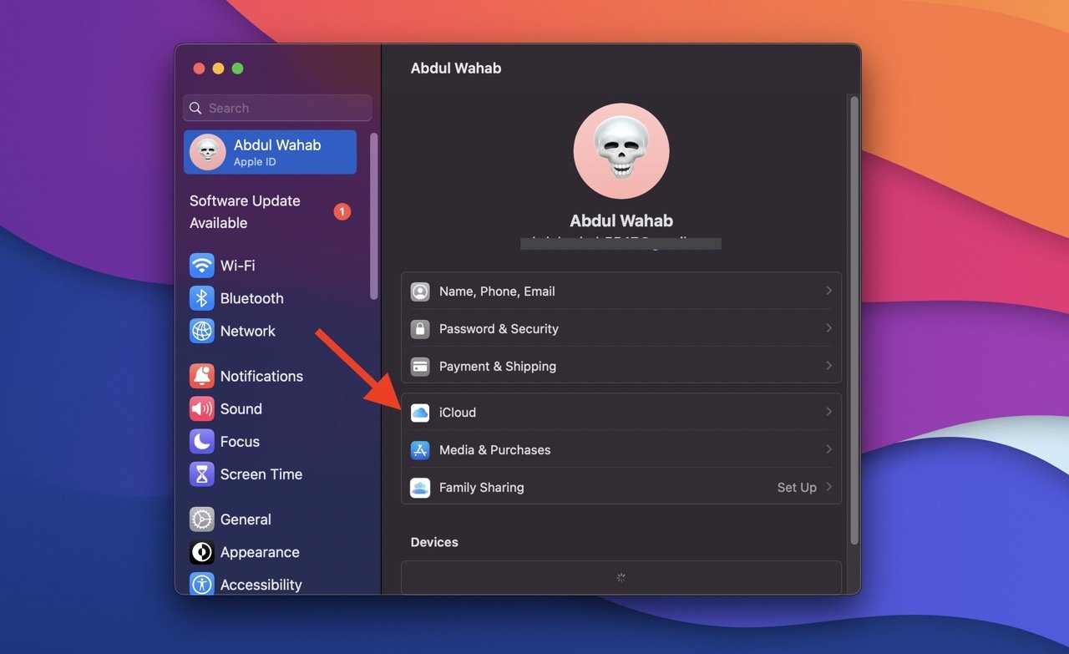Expand the Media & Purchases chevron
The image size is (1069, 654).
[x=828, y=449]
